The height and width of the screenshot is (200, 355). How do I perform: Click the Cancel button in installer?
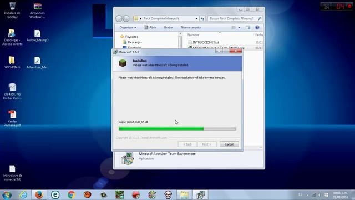click(x=229, y=144)
